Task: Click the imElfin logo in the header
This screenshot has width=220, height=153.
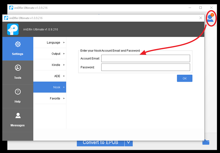Action: point(13,29)
